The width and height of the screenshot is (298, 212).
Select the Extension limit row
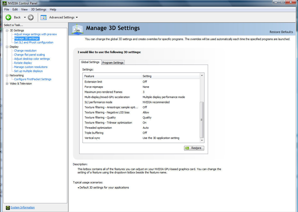tap(141, 82)
